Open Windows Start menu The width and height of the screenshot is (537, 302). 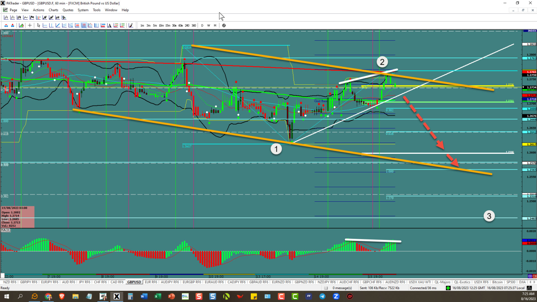7,296
